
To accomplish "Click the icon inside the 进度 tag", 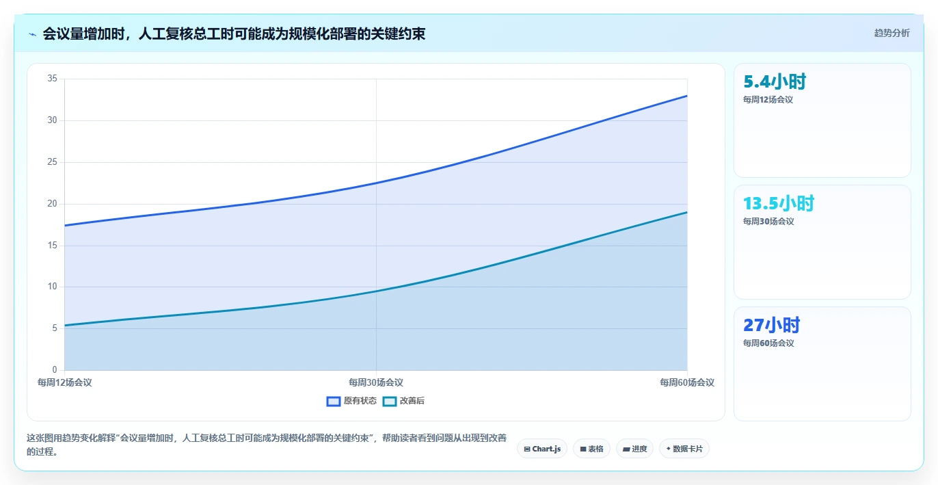I will click(x=626, y=449).
